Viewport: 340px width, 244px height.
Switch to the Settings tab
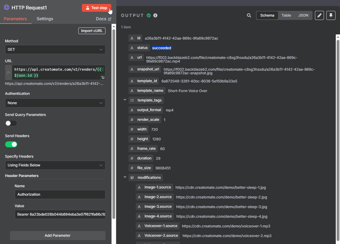45,19
